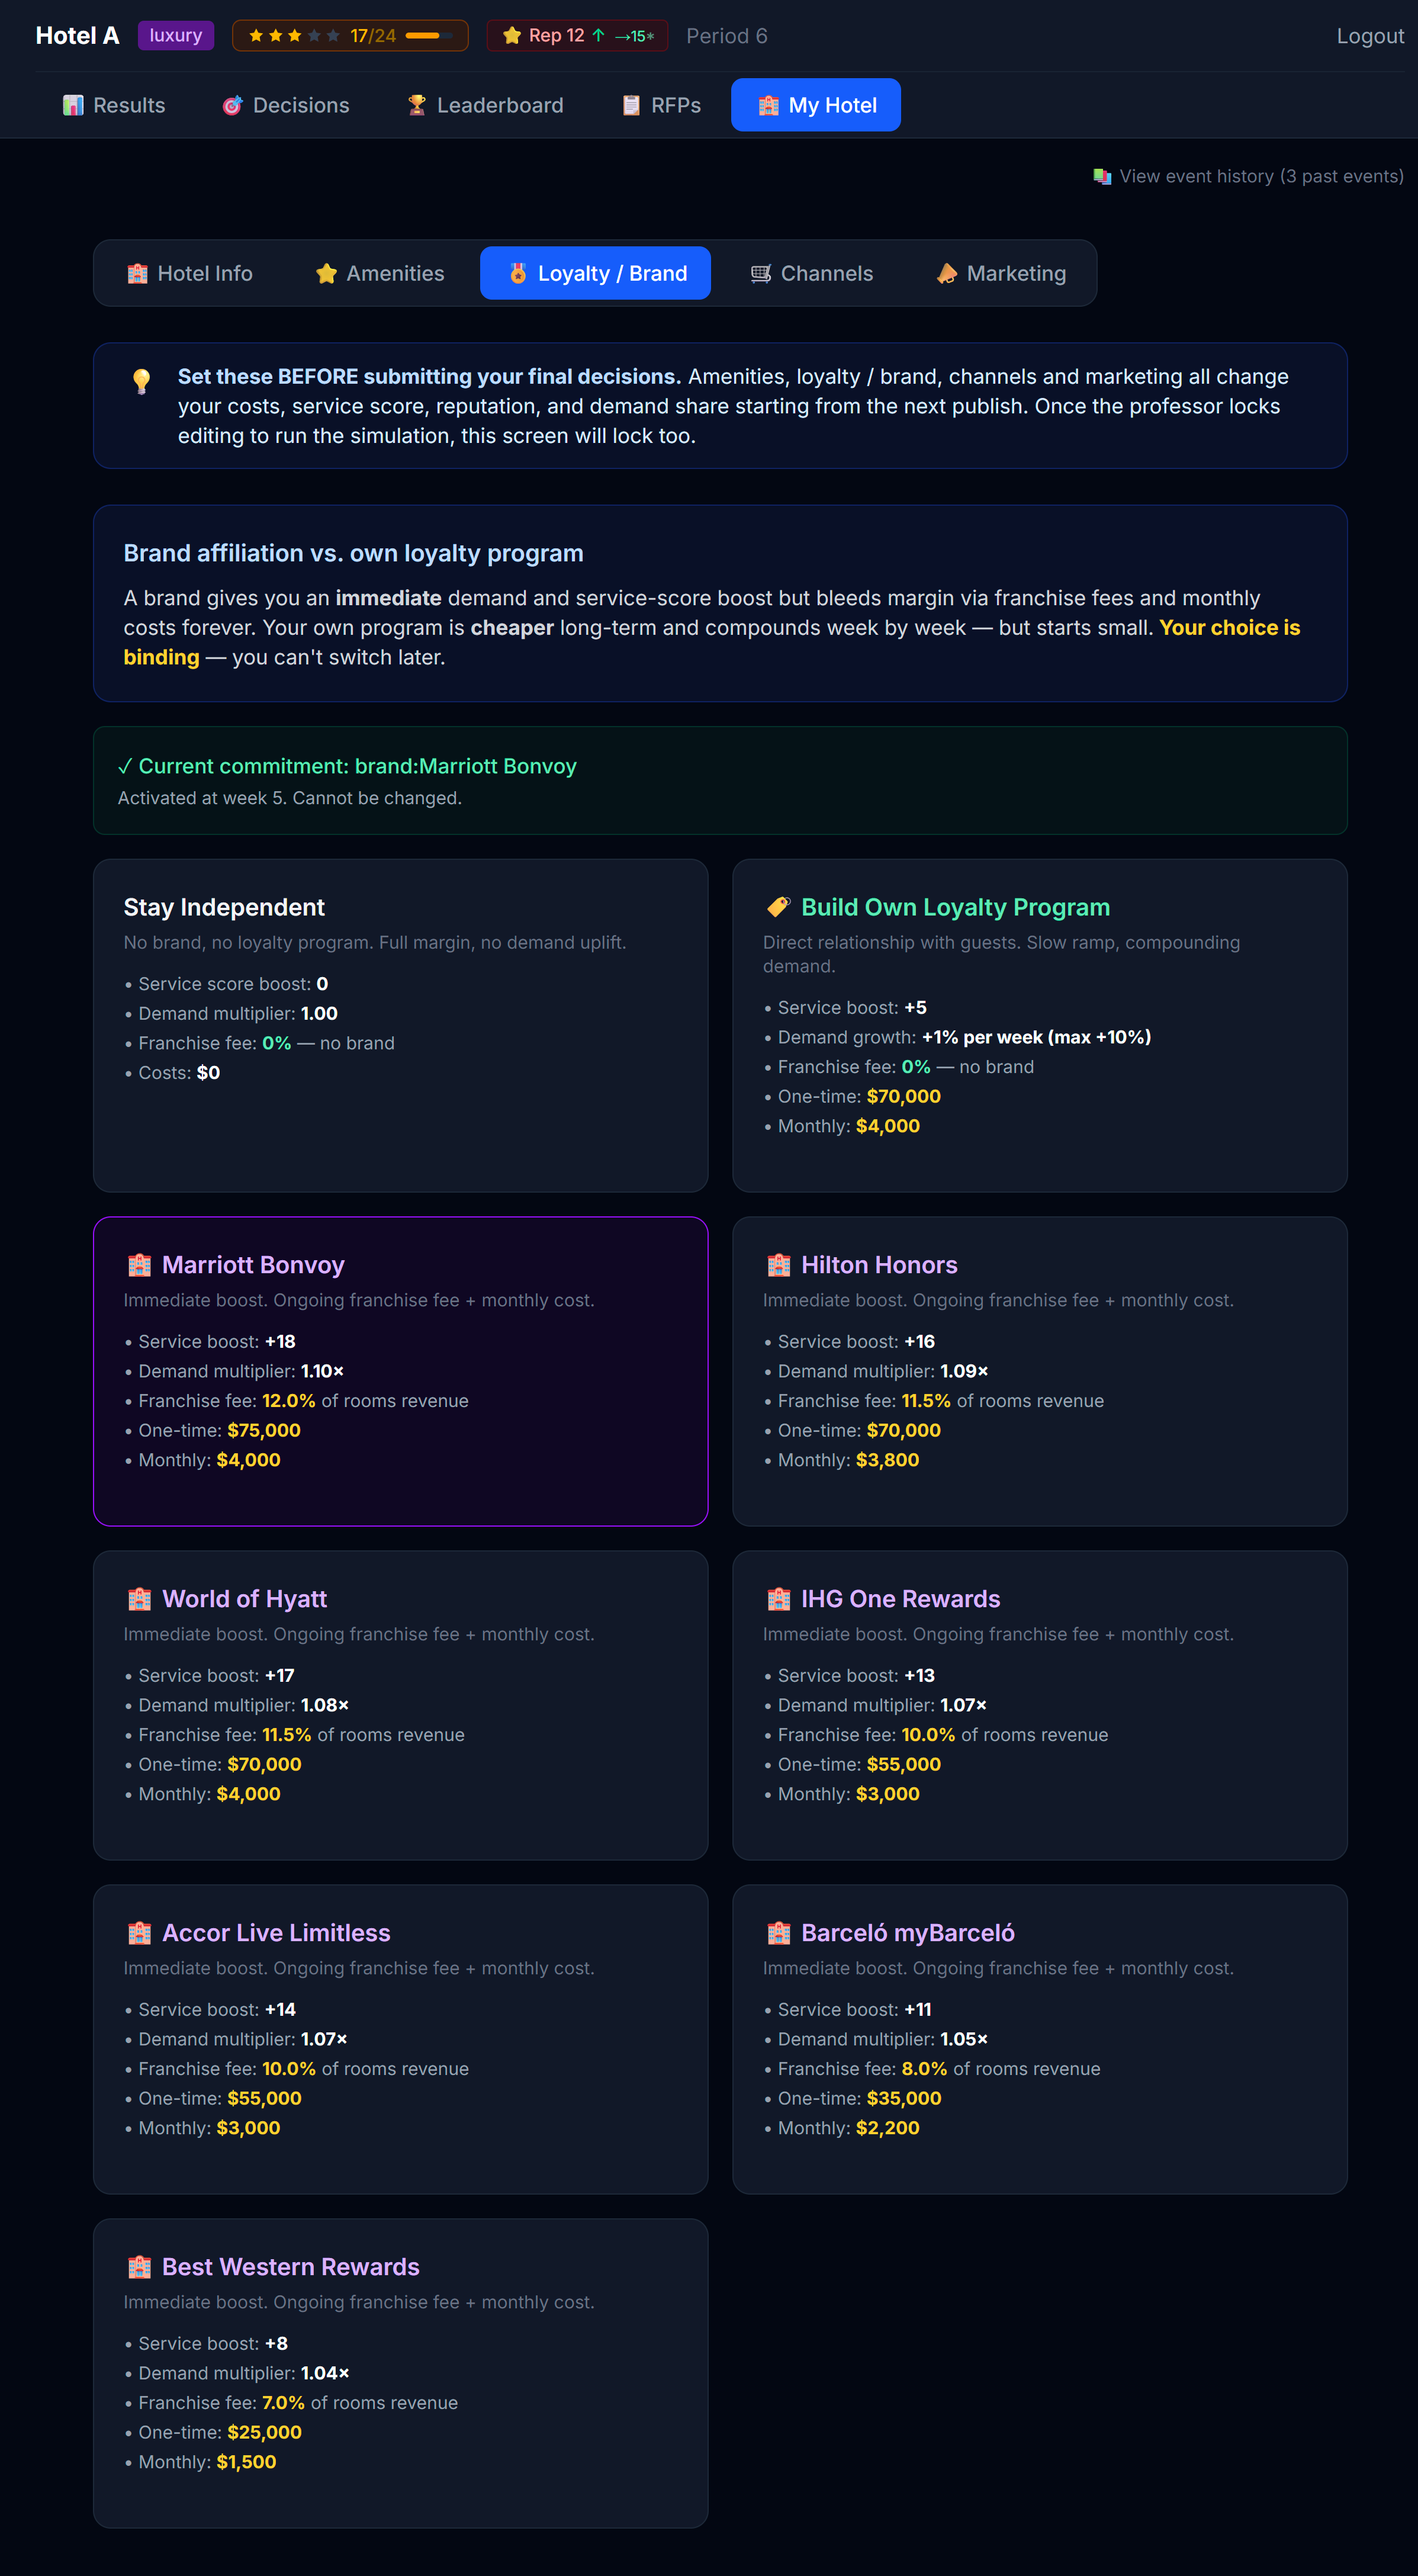Click the Channels computer icon
This screenshot has width=1418, height=2576.
tap(760, 273)
